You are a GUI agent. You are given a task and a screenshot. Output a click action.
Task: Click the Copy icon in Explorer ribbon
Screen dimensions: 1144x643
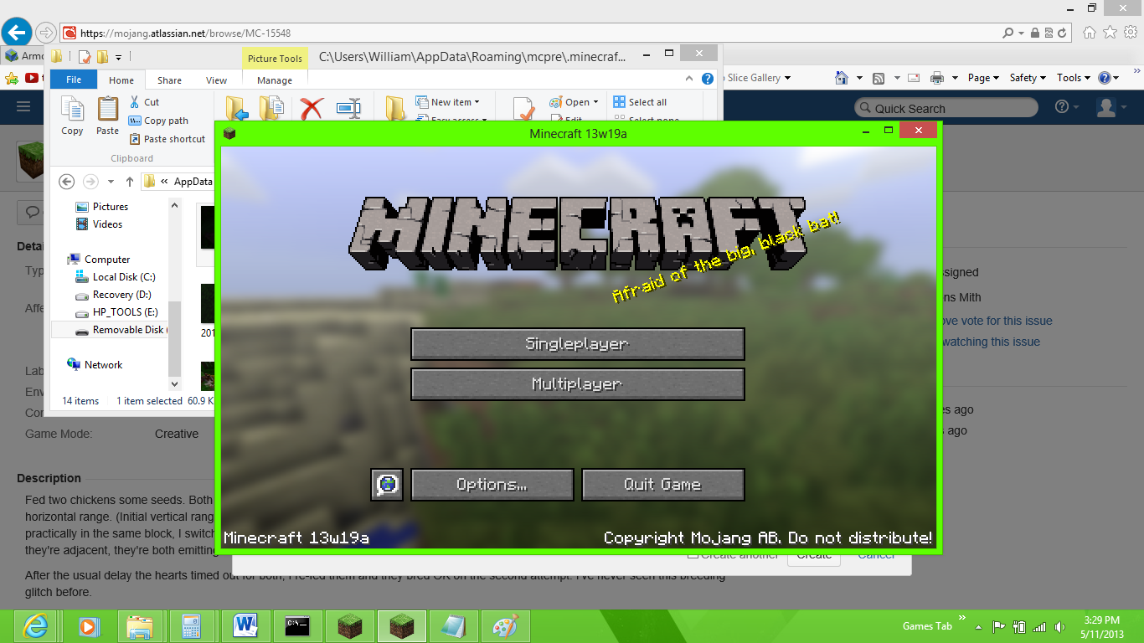72,116
